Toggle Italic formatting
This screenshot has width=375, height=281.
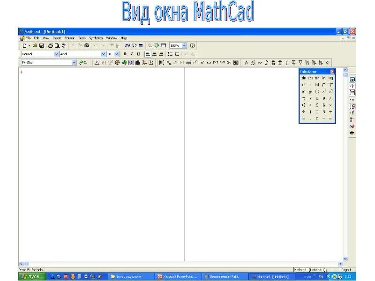[132, 54]
